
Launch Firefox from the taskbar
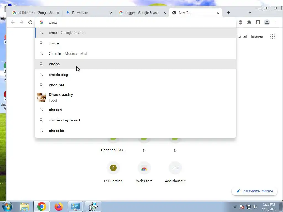click(x=59, y=206)
